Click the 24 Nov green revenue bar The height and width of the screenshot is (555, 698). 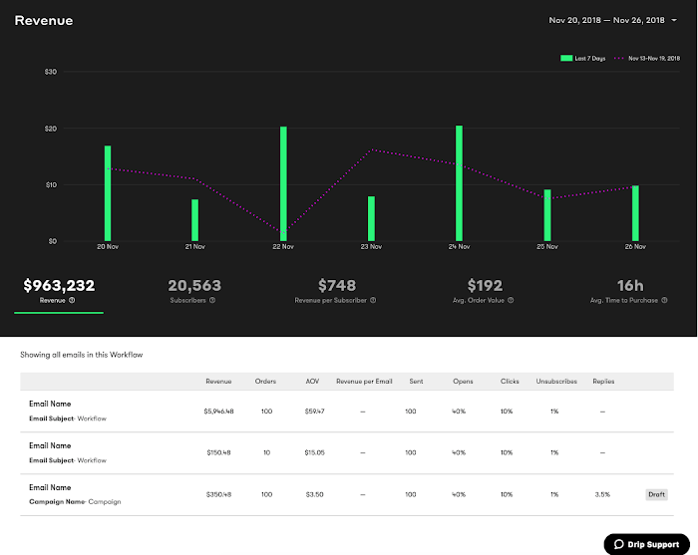coord(459,183)
